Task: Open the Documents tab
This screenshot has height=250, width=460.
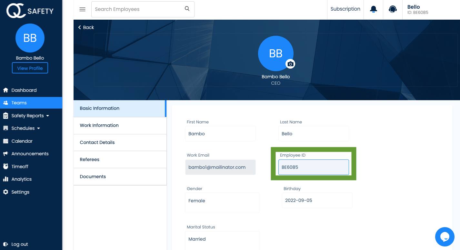Action: pos(92,176)
